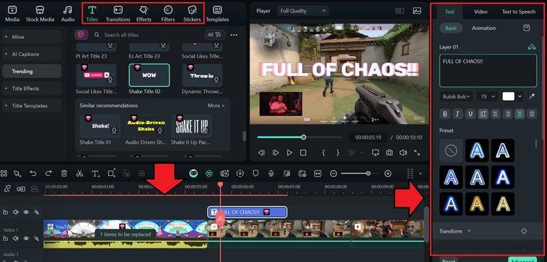Enter fullscreen preview mode
The height and width of the screenshot is (262, 547).
pos(417,152)
